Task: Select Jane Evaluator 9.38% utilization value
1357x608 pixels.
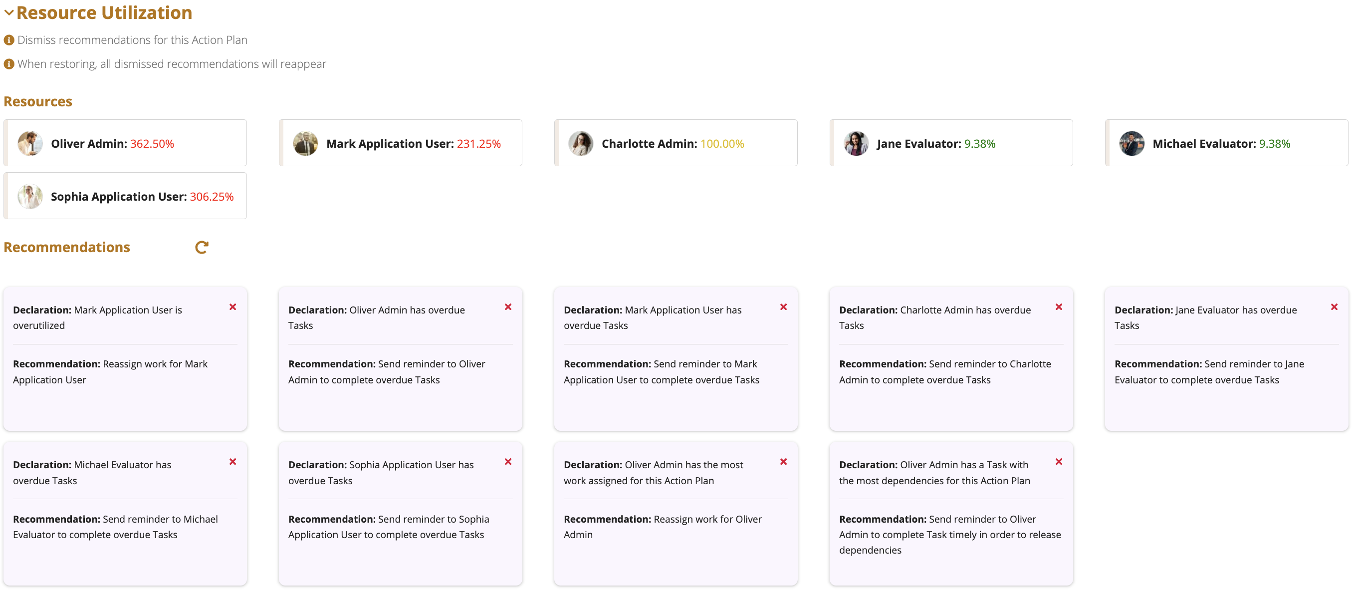Action: click(980, 143)
